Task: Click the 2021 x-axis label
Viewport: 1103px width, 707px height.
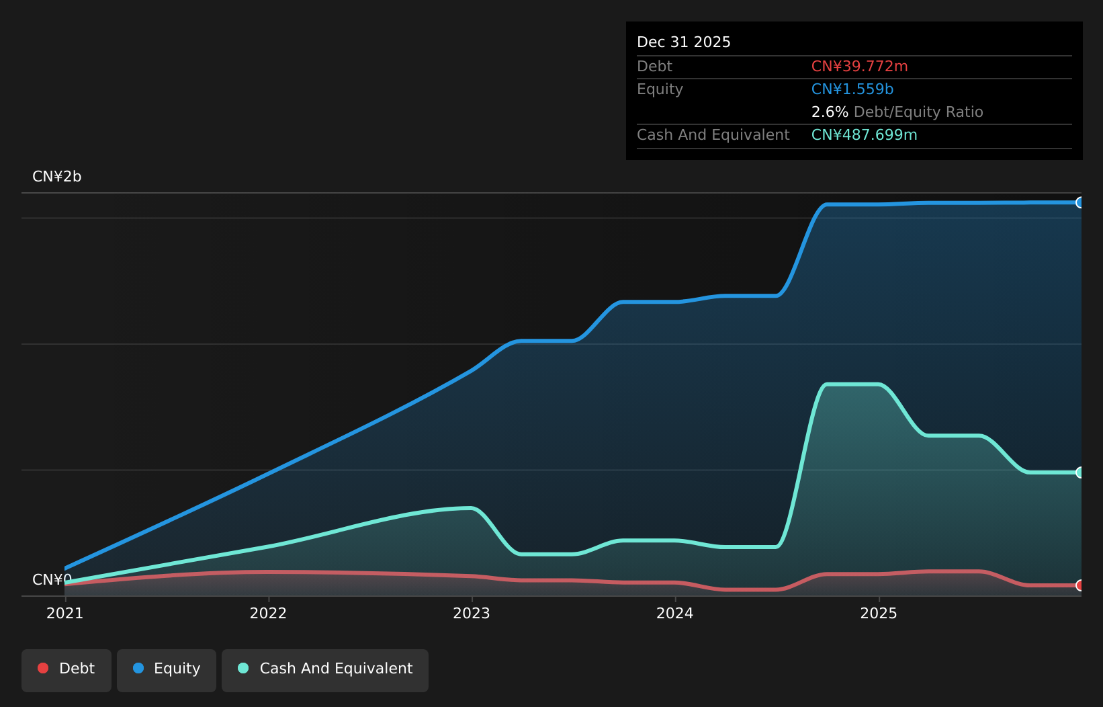Action: (64, 614)
